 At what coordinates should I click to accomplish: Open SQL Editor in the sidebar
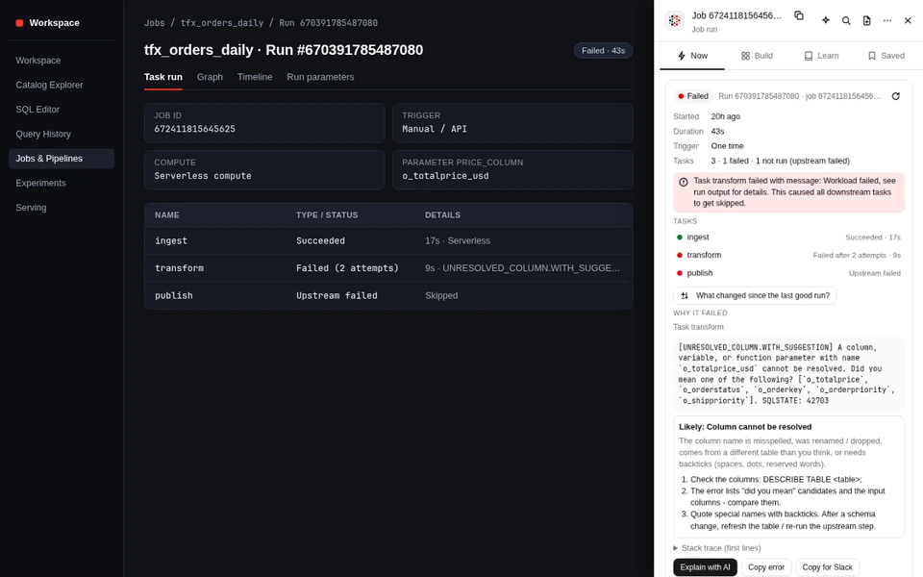pyautogui.click(x=62, y=110)
